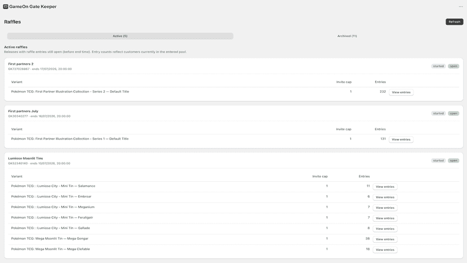Screen dimensions: 467x263
Task: View entries for First Partner Series 2
Action: 401,93
